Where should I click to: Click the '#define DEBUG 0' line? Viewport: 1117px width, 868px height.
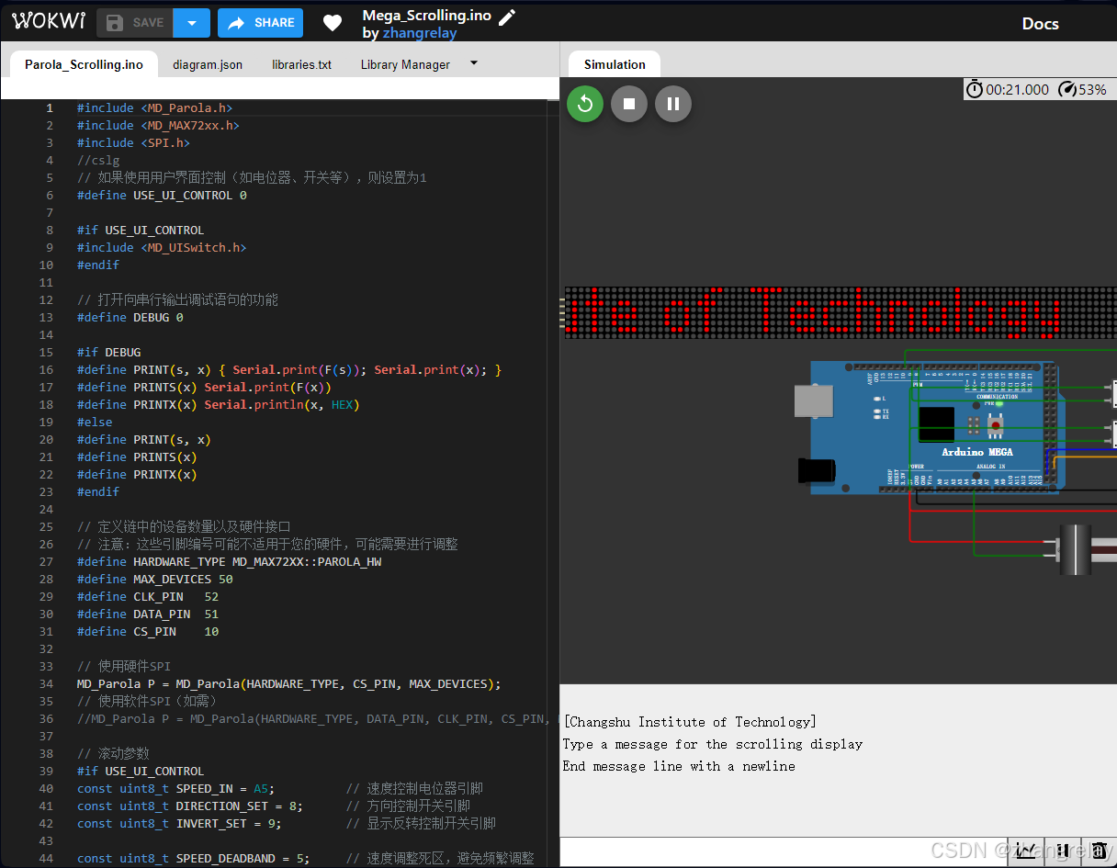click(x=130, y=317)
